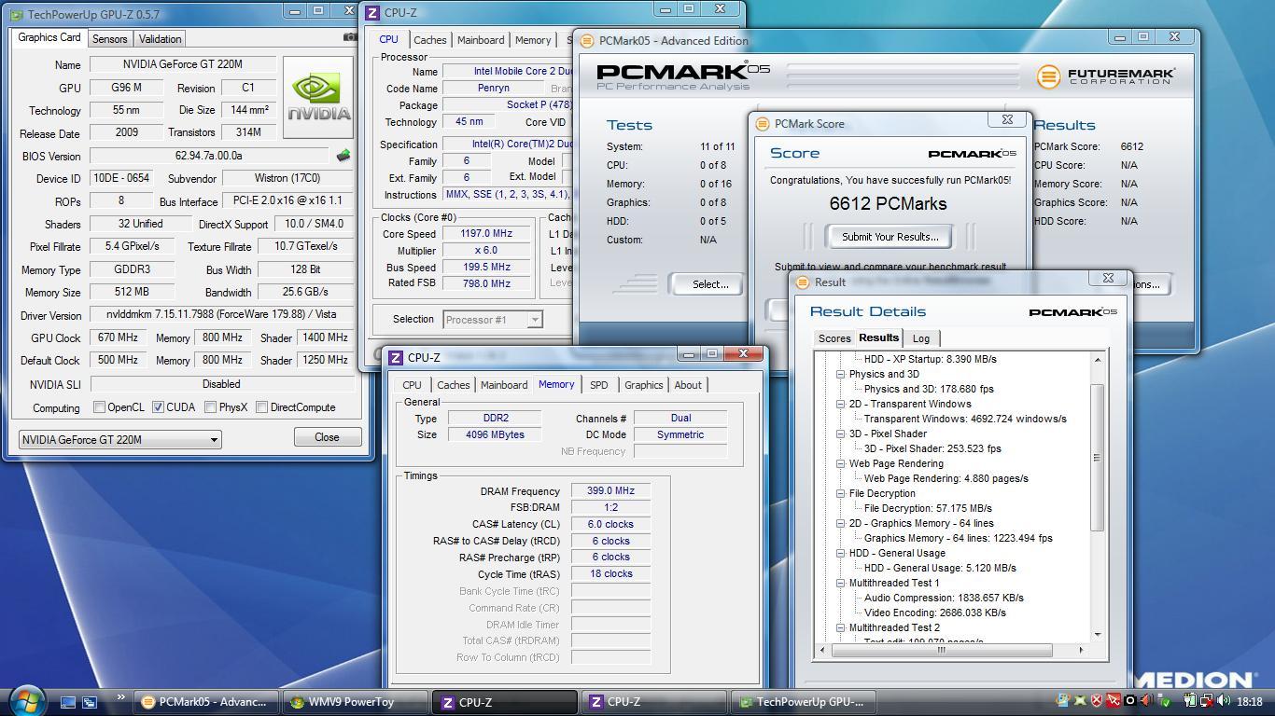
Task: Toggle the CUDA checkbox in GPU-Z
Action: coord(159,407)
